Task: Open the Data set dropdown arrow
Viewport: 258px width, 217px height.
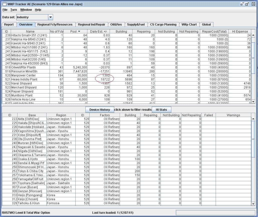Action: pyautogui.click(x=50, y=17)
